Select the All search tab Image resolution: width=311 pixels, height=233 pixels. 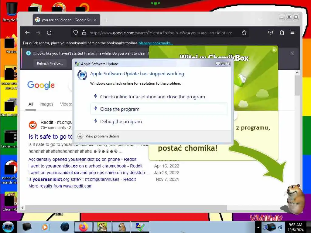point(31,104)
